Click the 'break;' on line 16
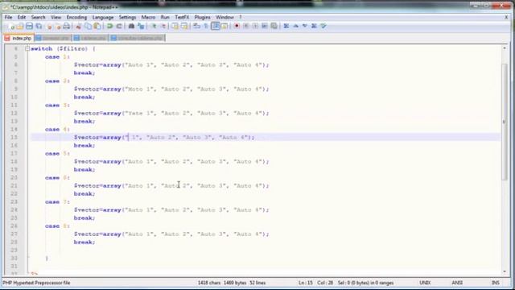The width and height of the screenshot is (515, 290). point(84,145)
